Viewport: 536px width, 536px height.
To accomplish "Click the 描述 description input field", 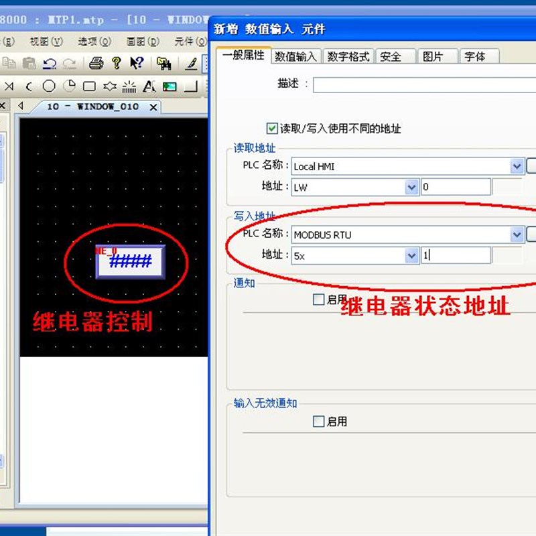I will tap(425, 85).
